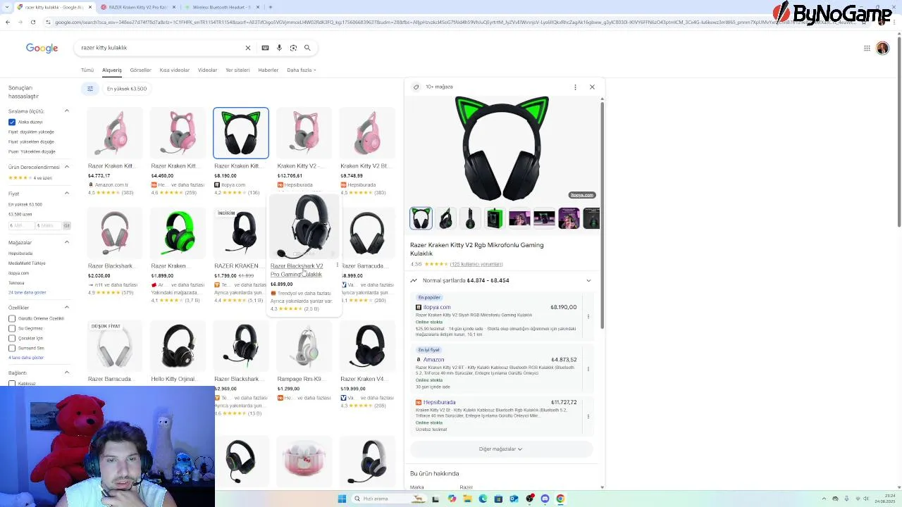Image resolution: width=902 pixels, height=507 pixels.
Task: Open Amazon offer options menu
Action: tap(588, 369)
